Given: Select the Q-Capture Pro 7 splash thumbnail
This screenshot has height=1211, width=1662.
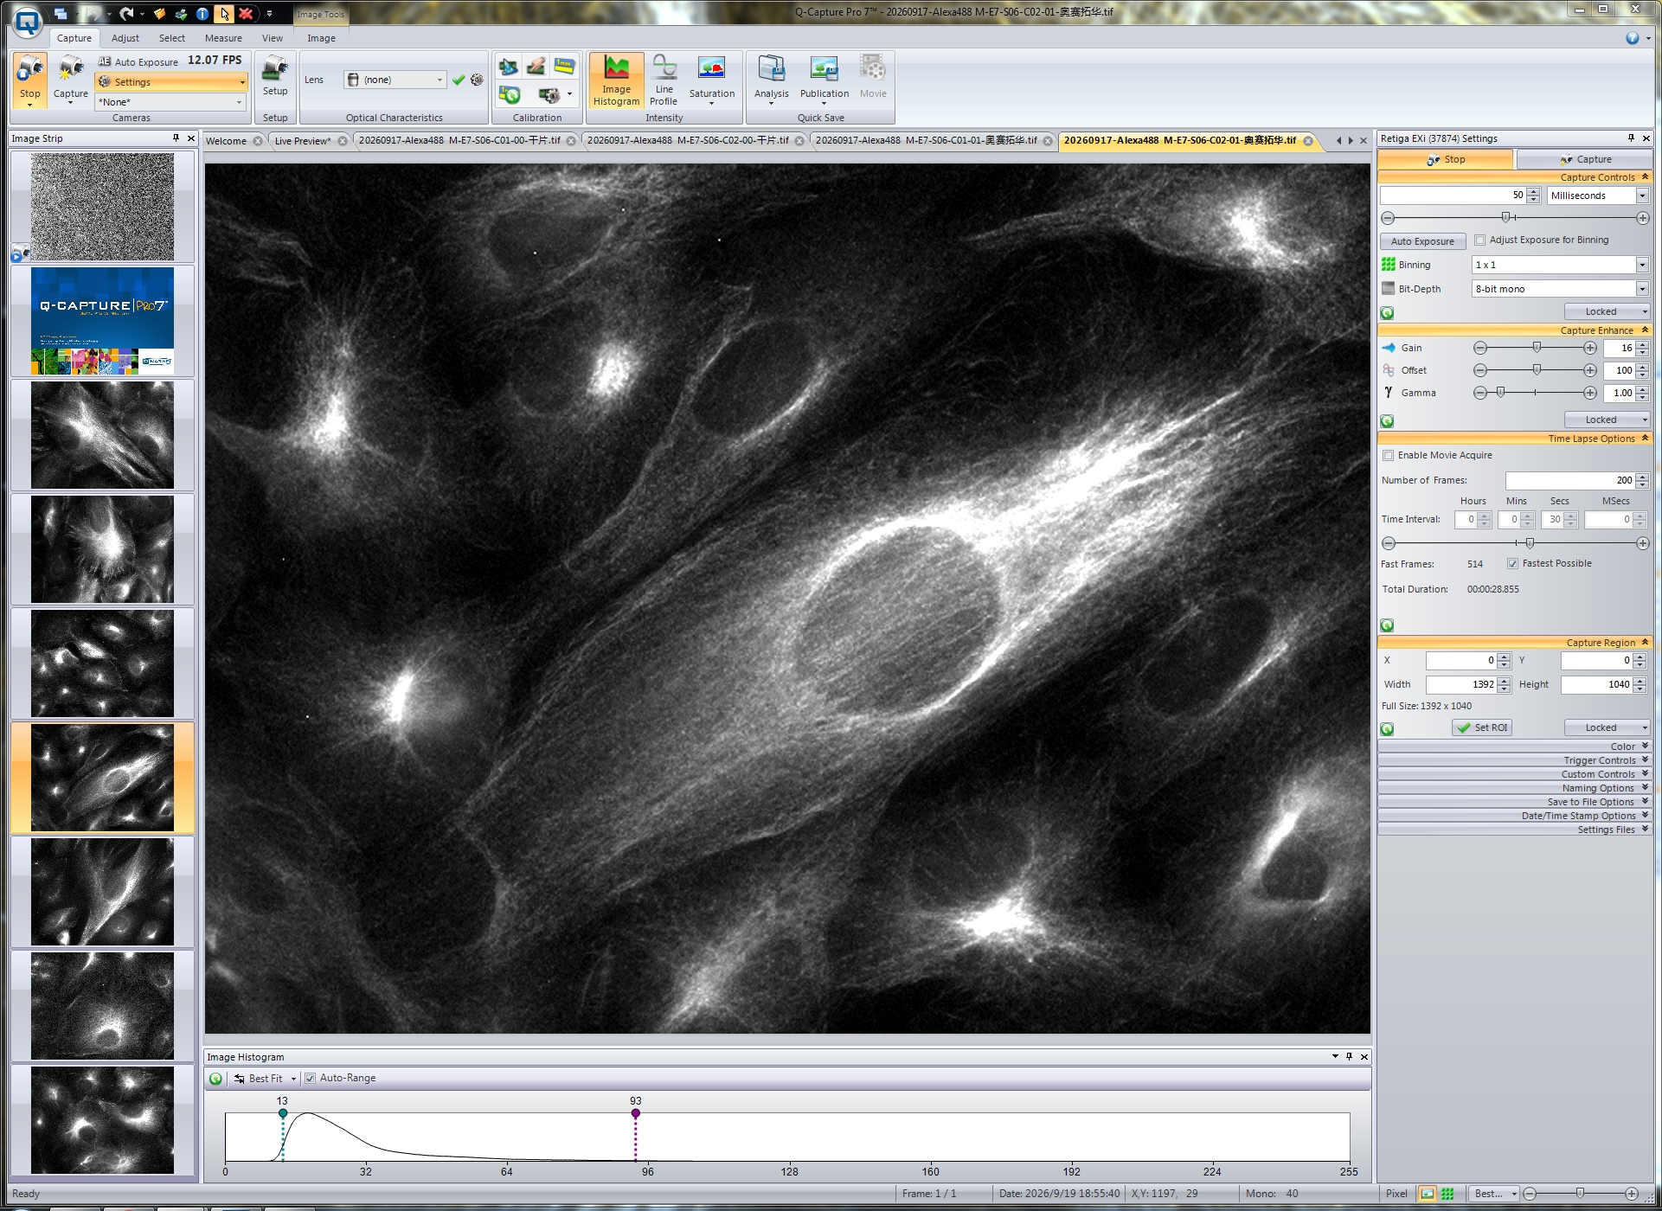Looking at the screenshot, I should [x=102, y=321].
